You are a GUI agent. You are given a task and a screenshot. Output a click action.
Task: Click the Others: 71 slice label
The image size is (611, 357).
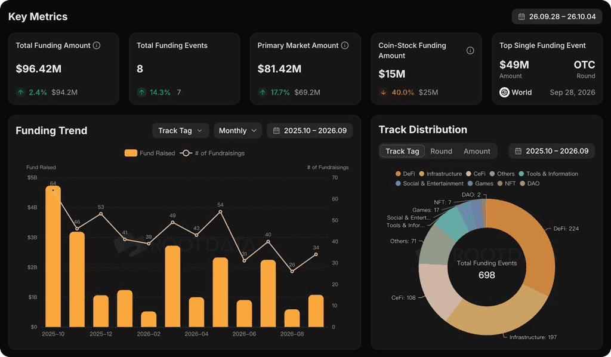point(403,241)
